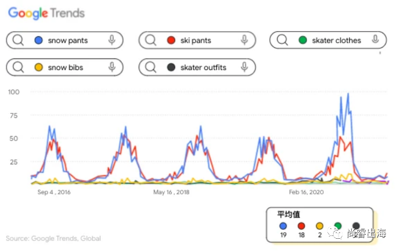The image size is (399, 251).
Task: Click the yellow color dot beside snow bibs
Action: point(39,68)
